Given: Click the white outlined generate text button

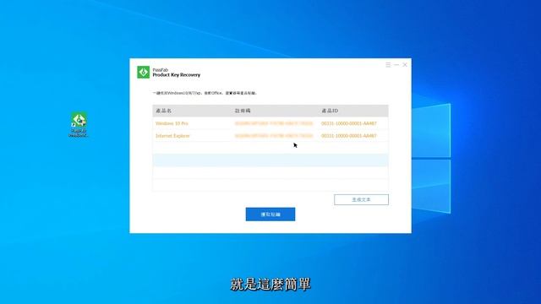Looking at the screenshot, I should point(361,199).
